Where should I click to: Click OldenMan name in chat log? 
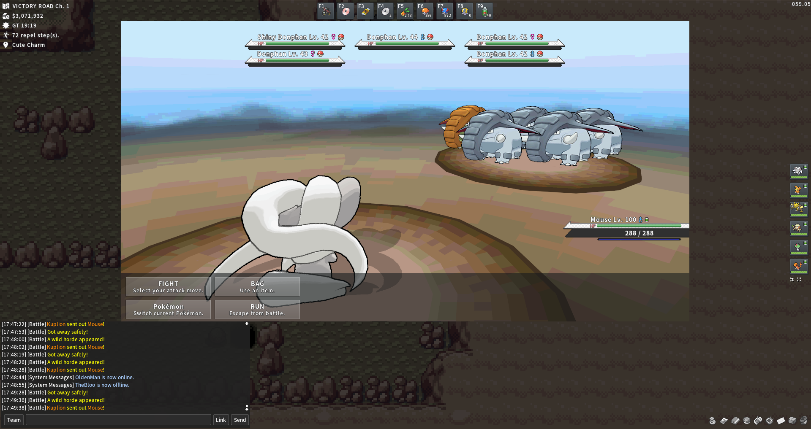(87, 378)
